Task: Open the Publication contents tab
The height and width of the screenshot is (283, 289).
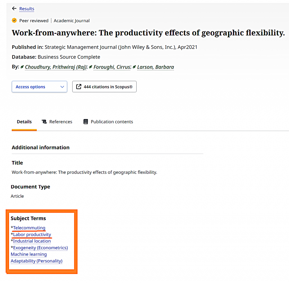Action: [108, 122]
